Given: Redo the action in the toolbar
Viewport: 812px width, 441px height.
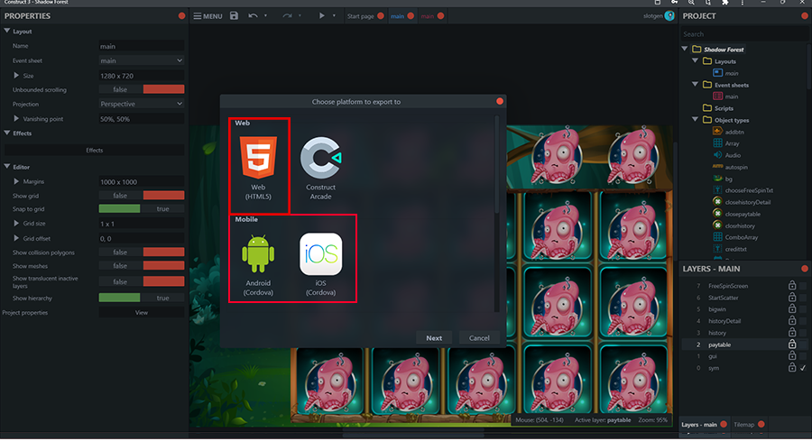Looking at the screenshot, I should (x=287, y=16).
